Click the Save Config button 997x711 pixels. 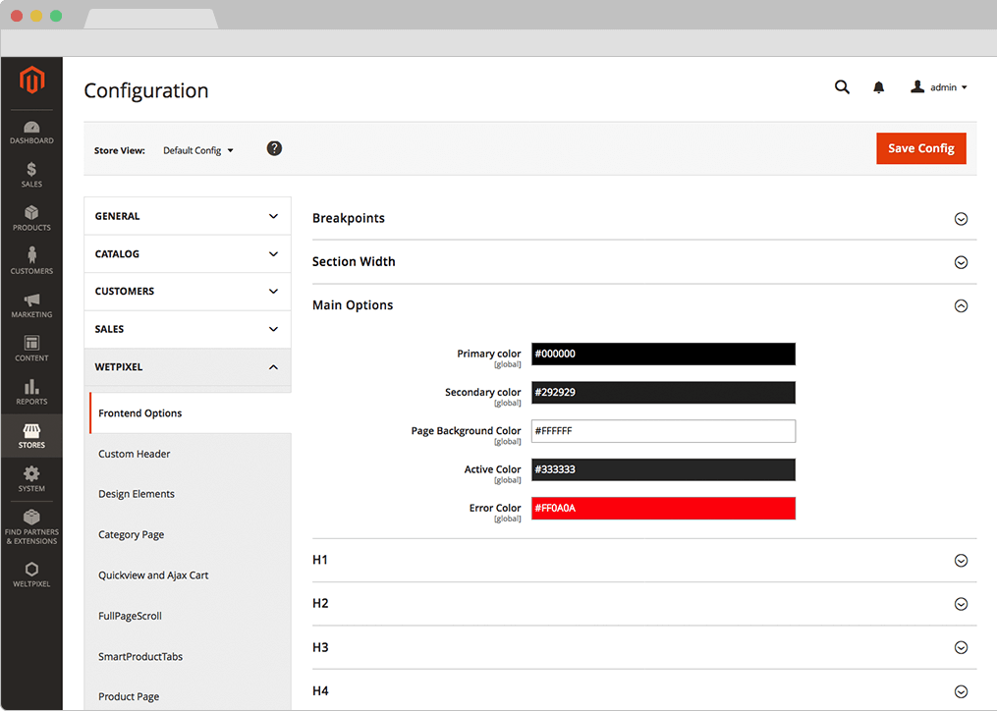920,148
